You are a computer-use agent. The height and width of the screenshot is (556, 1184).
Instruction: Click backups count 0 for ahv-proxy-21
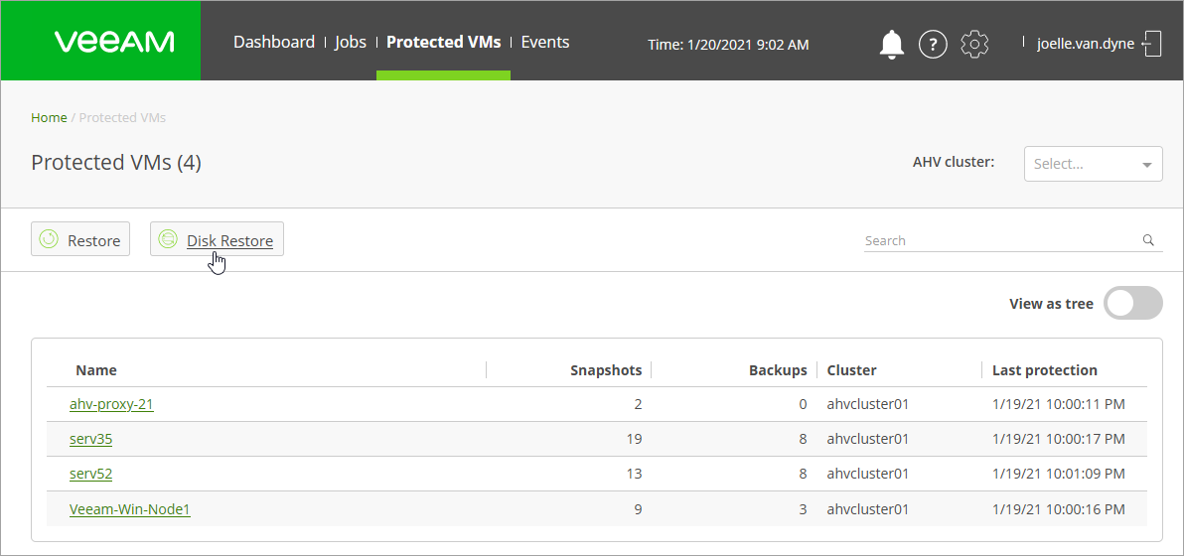click(x=803, y=404)
